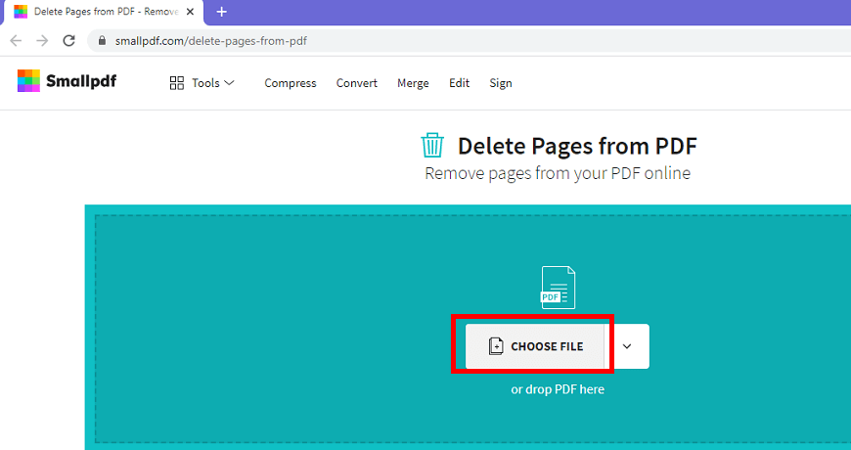Reload the page with the refresh icon

click(x=68, y=41)
